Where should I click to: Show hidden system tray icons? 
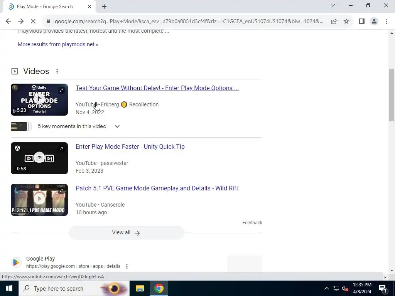pyautogui.click(x=326, y=288)
